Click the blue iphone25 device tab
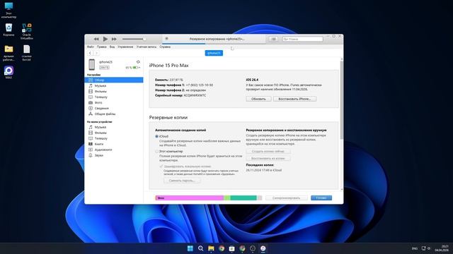 (214, 53)
